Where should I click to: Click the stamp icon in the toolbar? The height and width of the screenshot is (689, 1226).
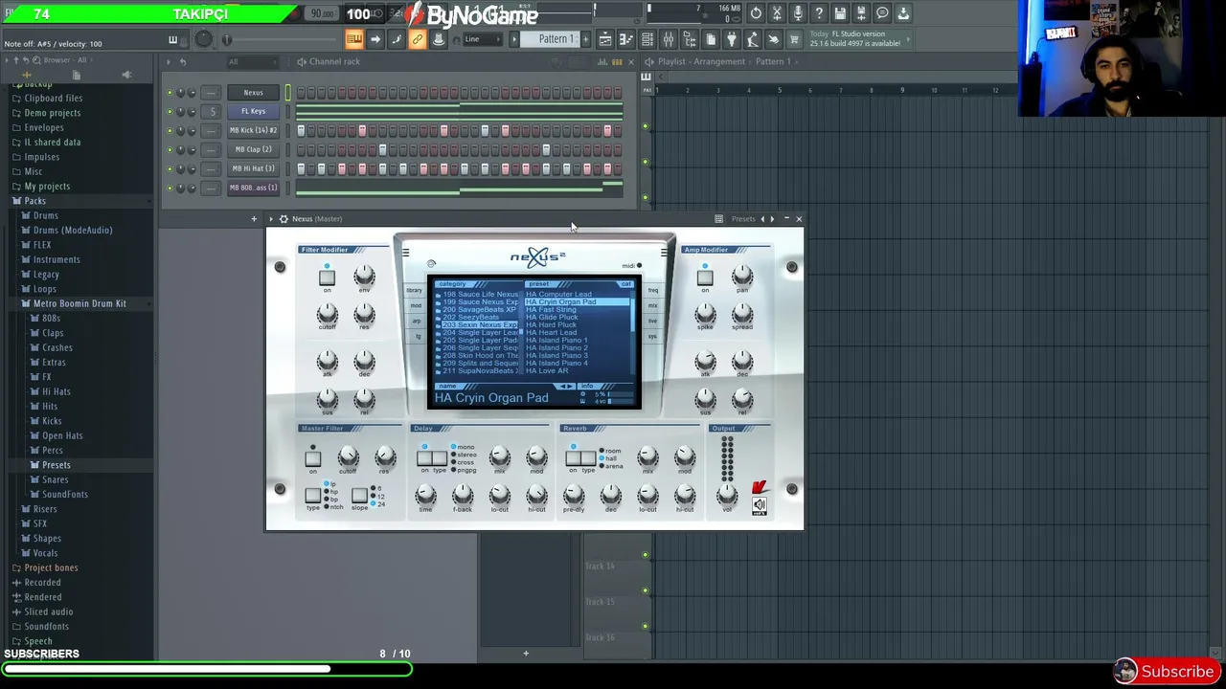[438, 39]
